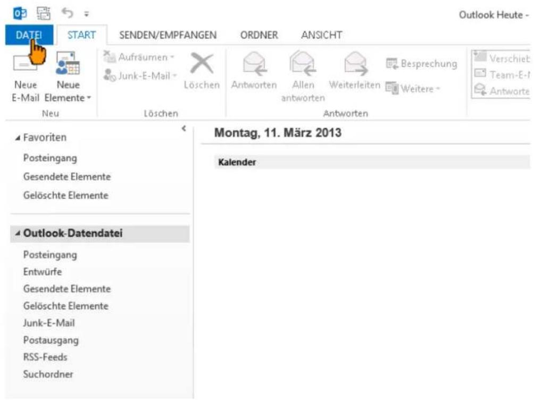Open the SENDEN/EMPFANGEN tab
This screenshot has width=534, height=400.
168,35
